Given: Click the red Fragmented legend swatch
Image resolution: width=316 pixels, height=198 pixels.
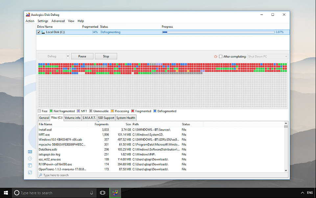Looking at the screenshot, I should 133,111.
